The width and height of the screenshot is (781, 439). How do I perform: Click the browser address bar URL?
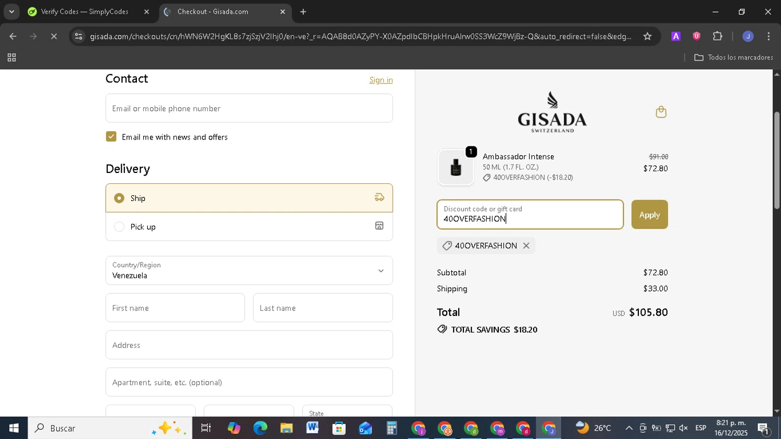pos(360,36)
